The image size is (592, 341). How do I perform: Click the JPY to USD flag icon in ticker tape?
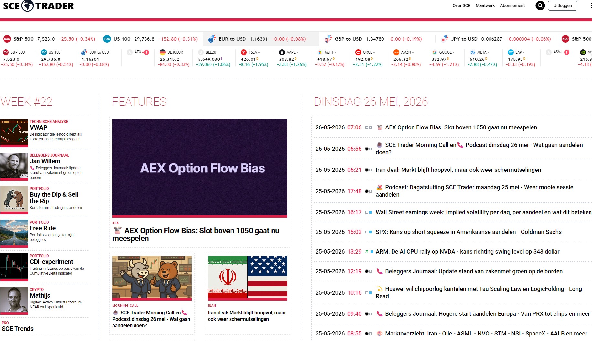[445, 39]
